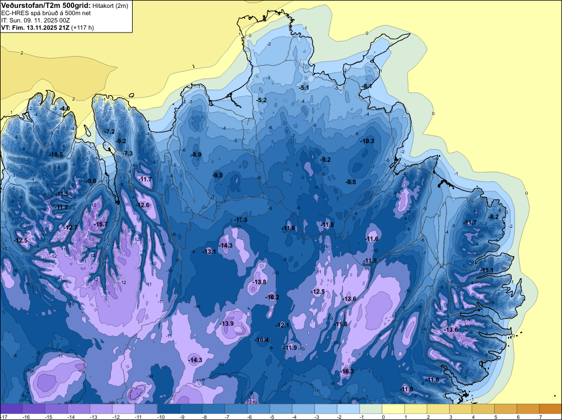Click the blue legend swatch labeled -7
The image size is (562, 420).
point(236,409)
